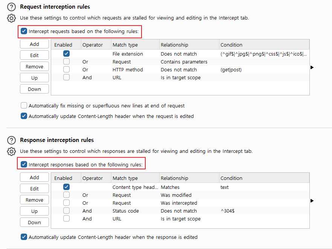Toggle Content-Length update when response is edited

tap(24, 237)
